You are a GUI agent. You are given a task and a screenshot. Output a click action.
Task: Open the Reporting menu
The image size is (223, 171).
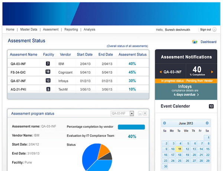click(x=71, y=29)
